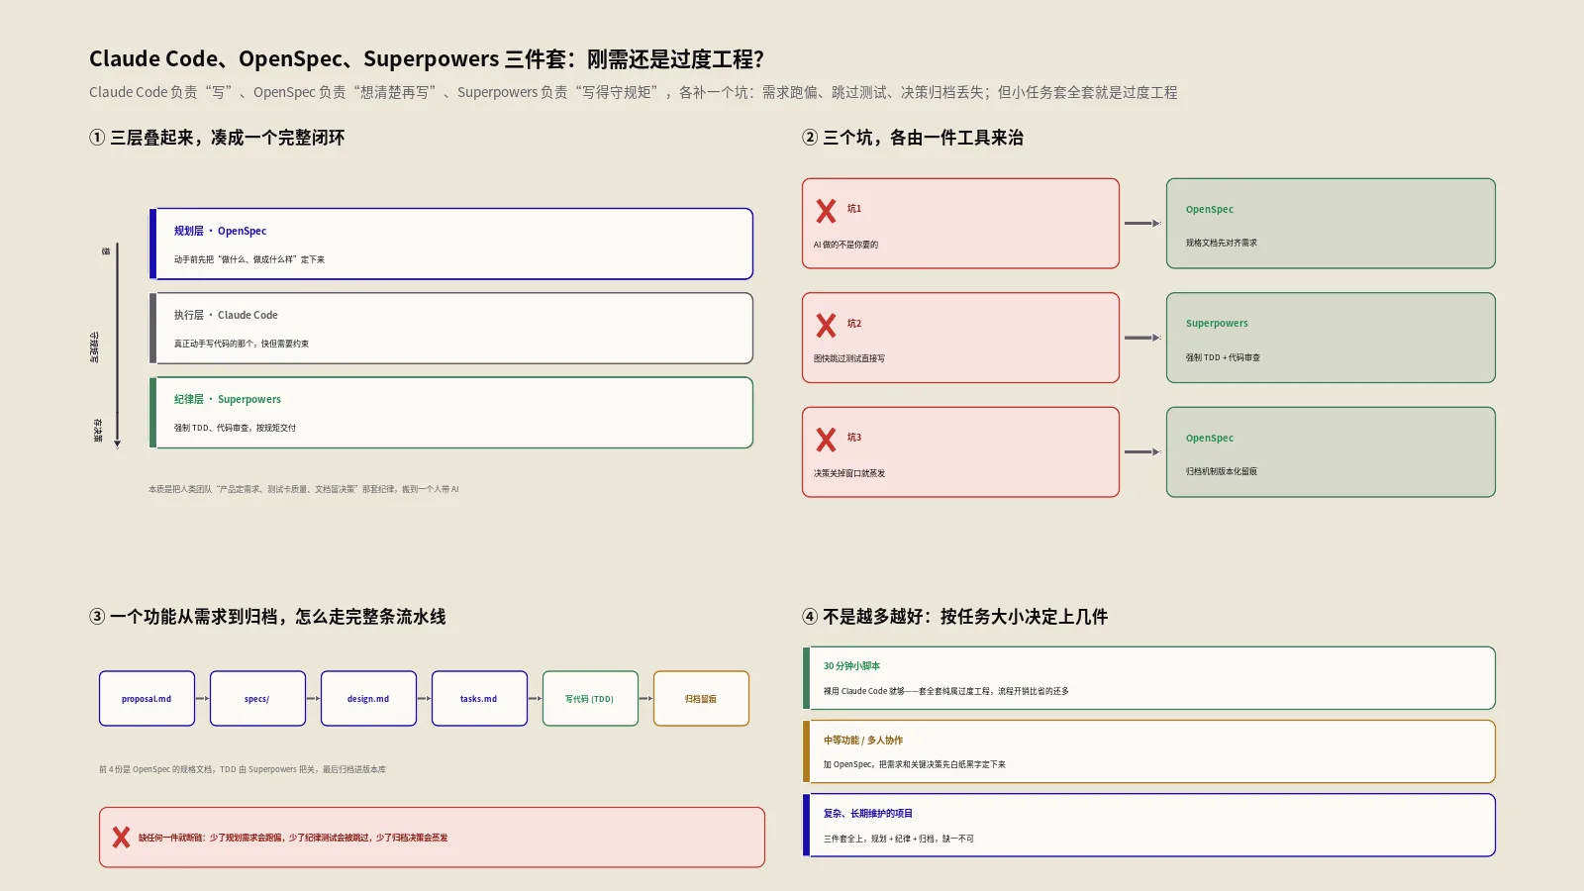Click heading '① 三层叠起来，凑成一个完整闭环'

click(217, 138)
